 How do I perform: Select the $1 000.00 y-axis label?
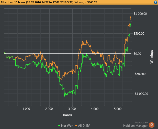click(140, 14)
